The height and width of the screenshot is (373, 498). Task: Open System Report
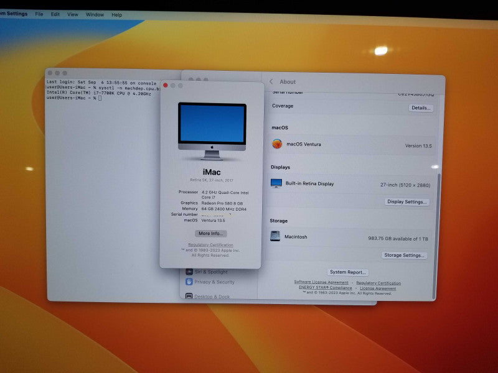347,272
